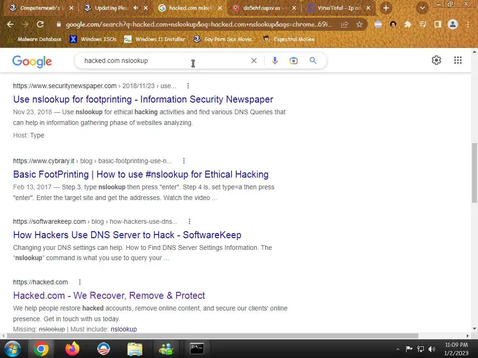478x358 pixels.
Task: Switch to the VirusTotal tab
Action: coord(338,8)
